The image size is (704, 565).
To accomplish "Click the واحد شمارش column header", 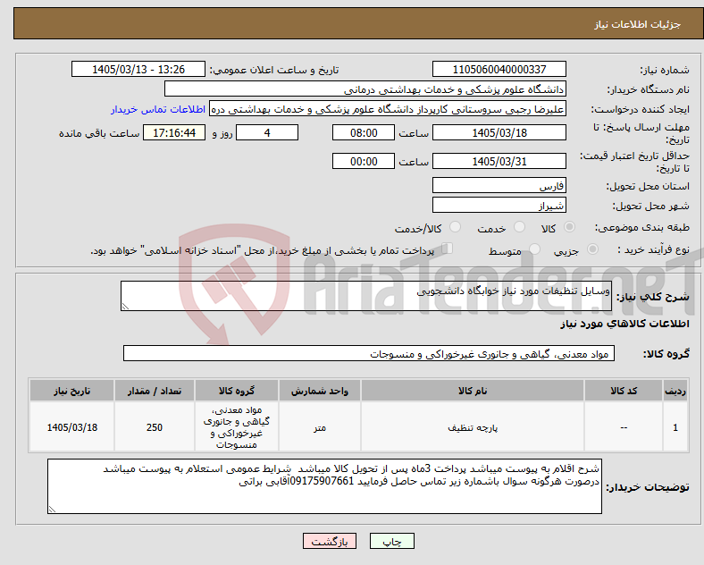I will 320,391.
